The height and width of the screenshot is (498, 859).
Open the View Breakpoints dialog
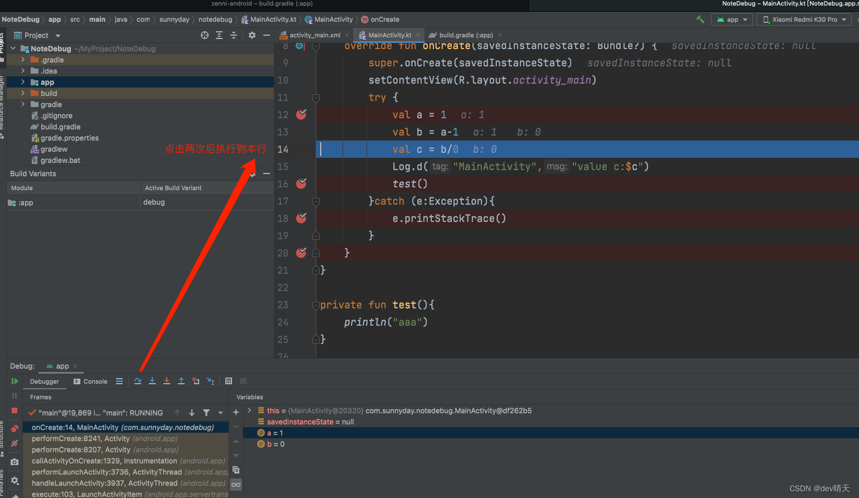[15, 429]
